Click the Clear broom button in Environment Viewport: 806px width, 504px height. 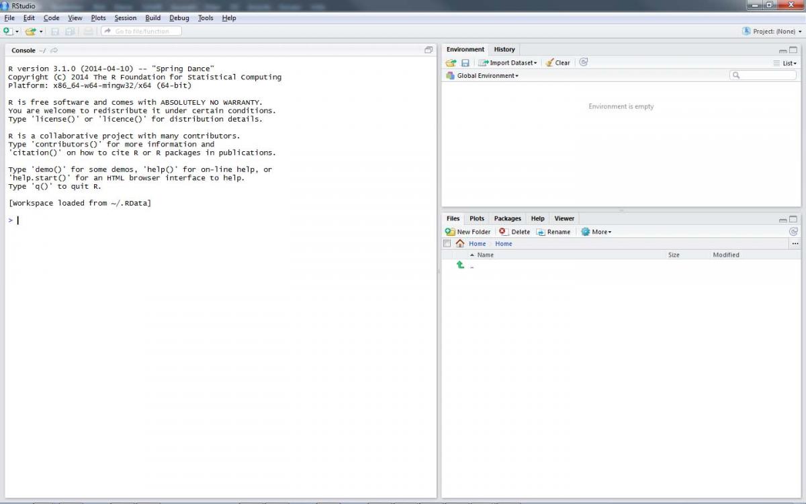[557, 62]
